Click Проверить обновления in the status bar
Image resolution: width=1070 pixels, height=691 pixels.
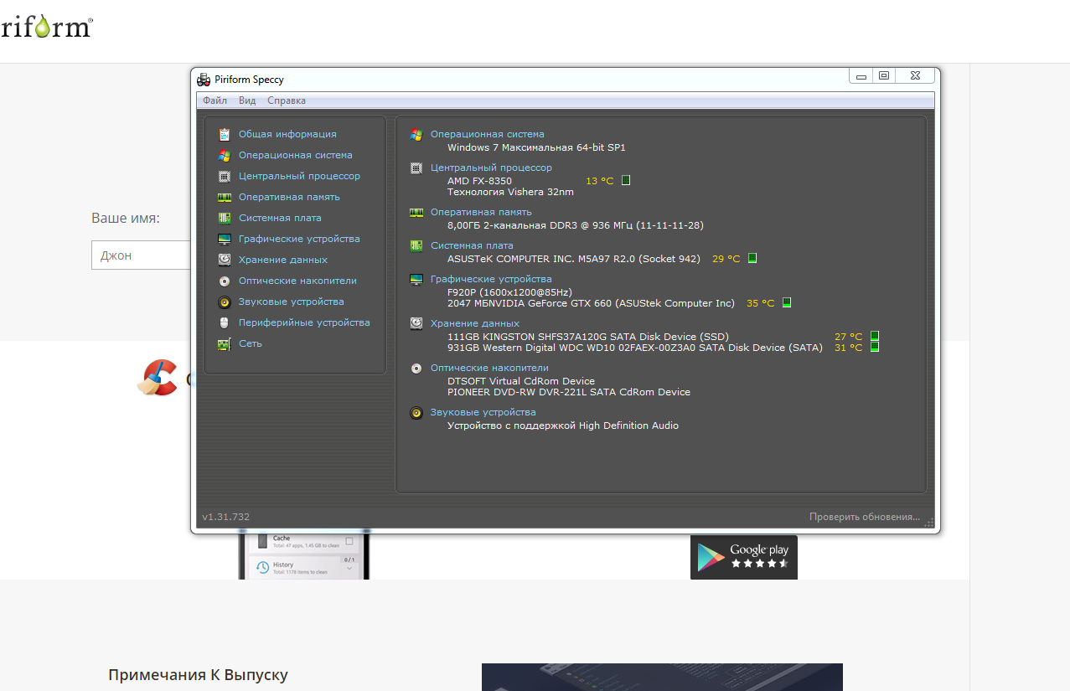click(865, 517)
